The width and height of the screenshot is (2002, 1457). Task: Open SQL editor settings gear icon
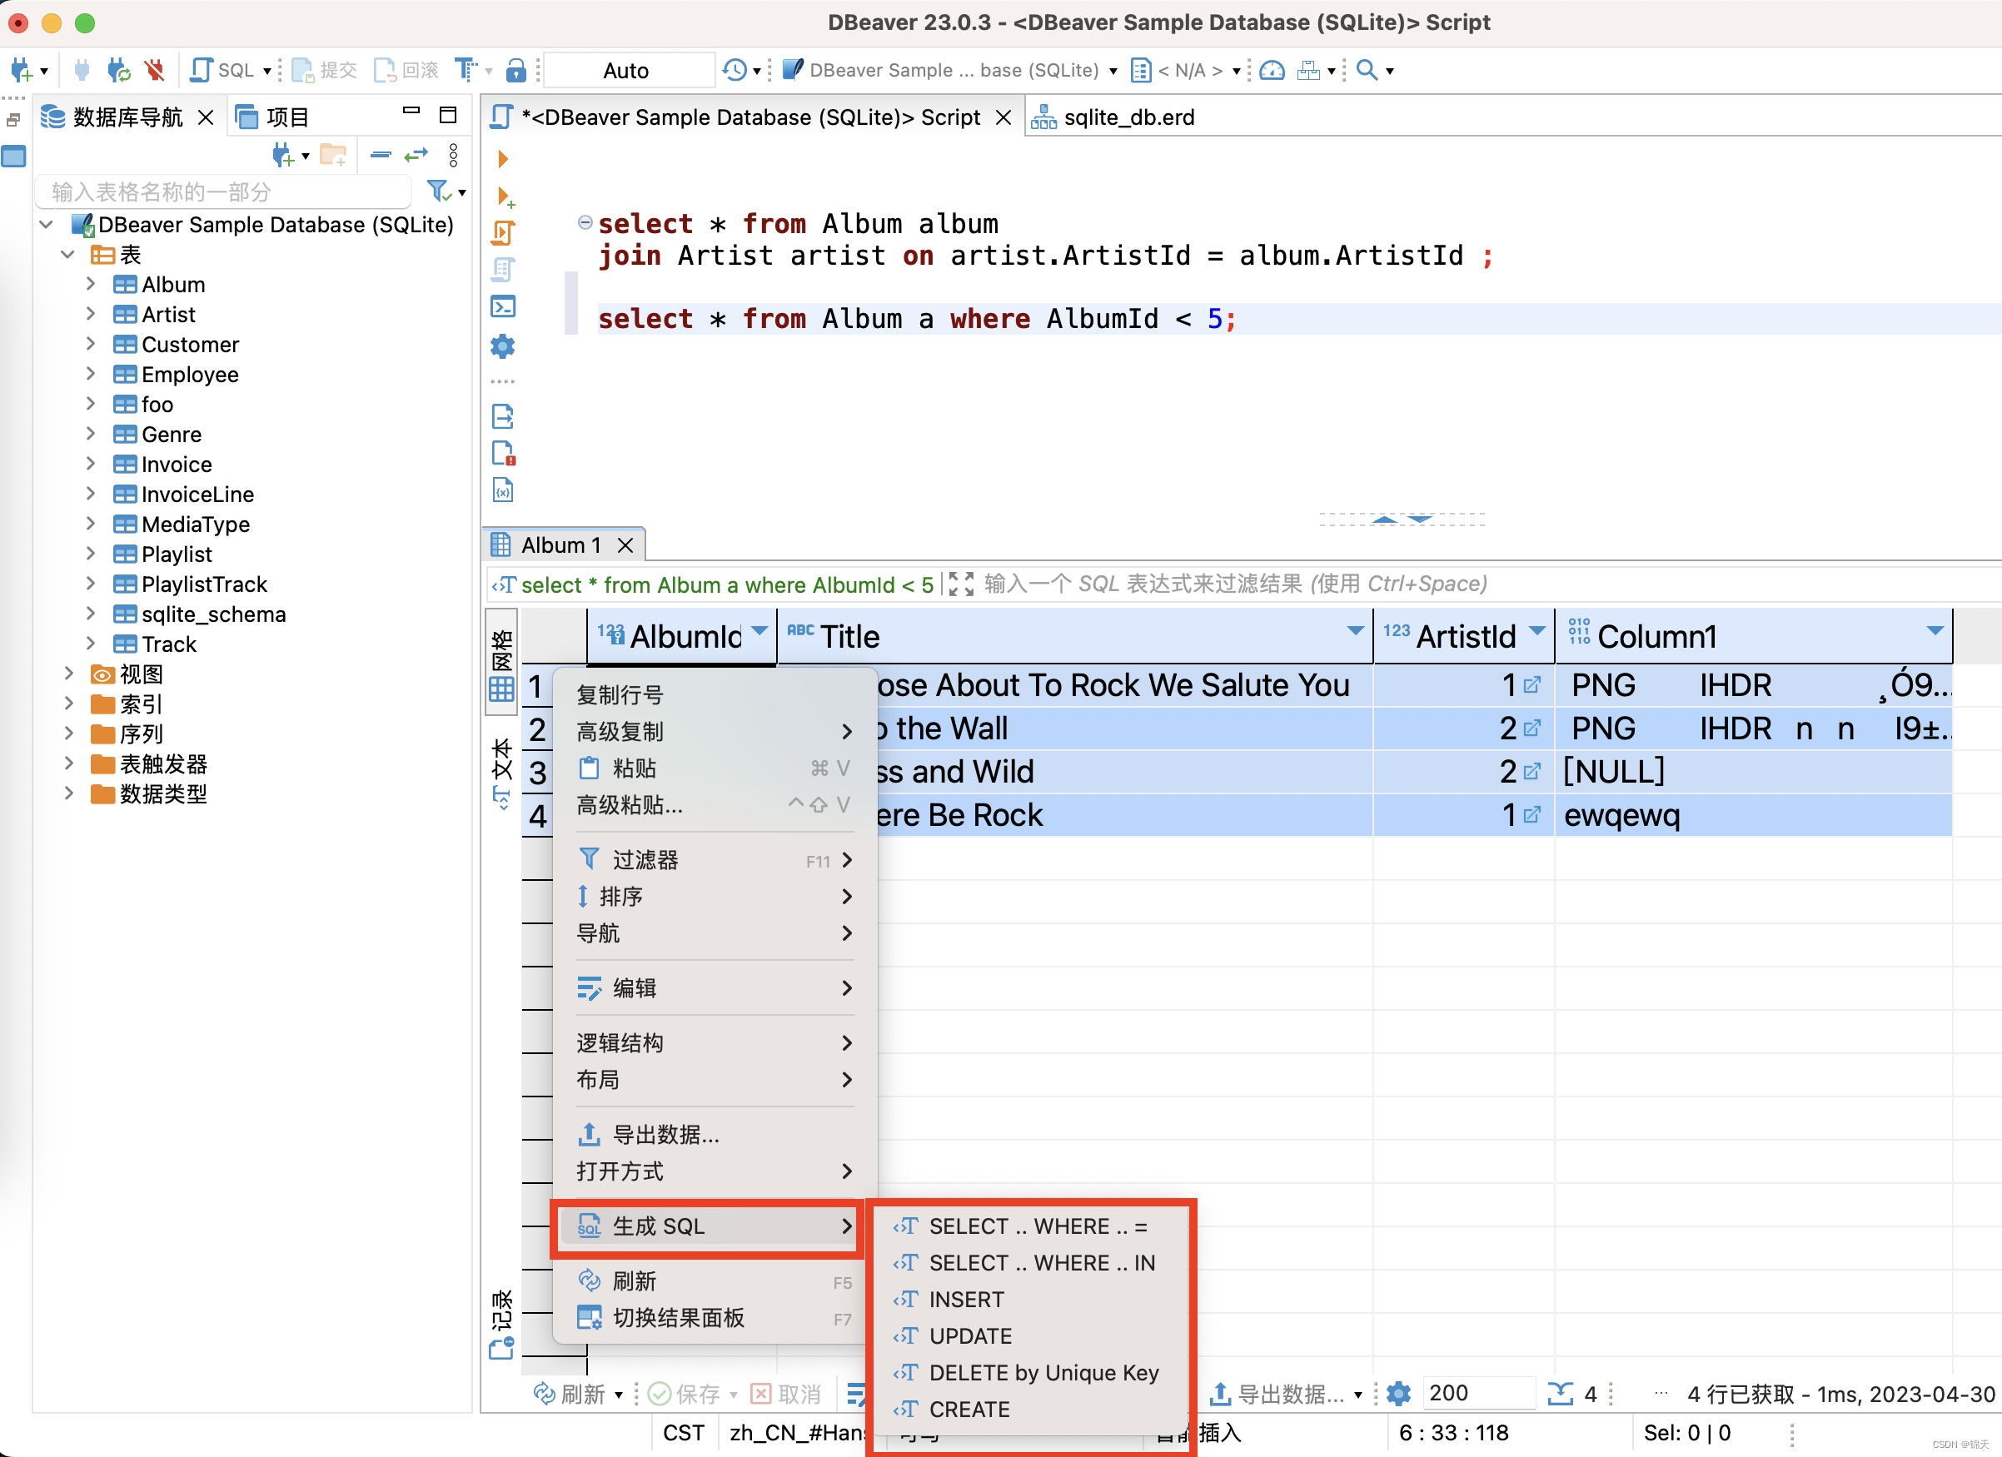click(502, 346)
